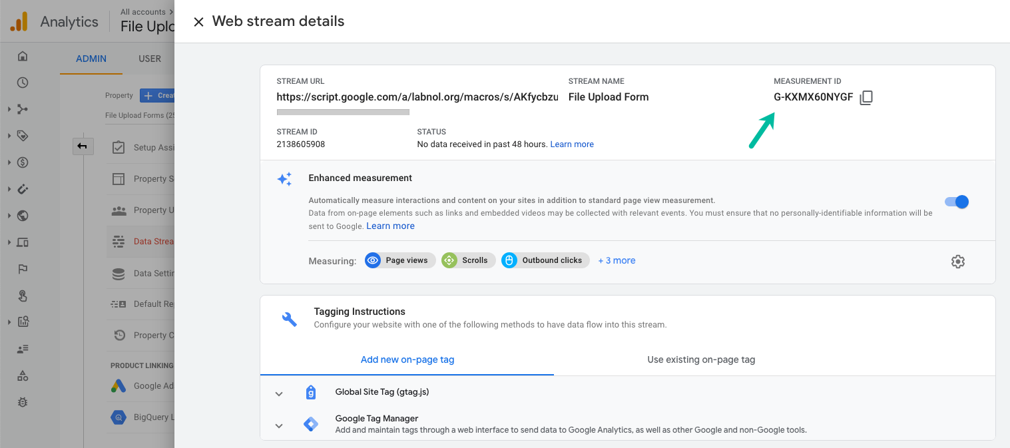This screenshot has height=448, width=1010.
Task: Open the Retention magnet icon
Action: (23, 189)
